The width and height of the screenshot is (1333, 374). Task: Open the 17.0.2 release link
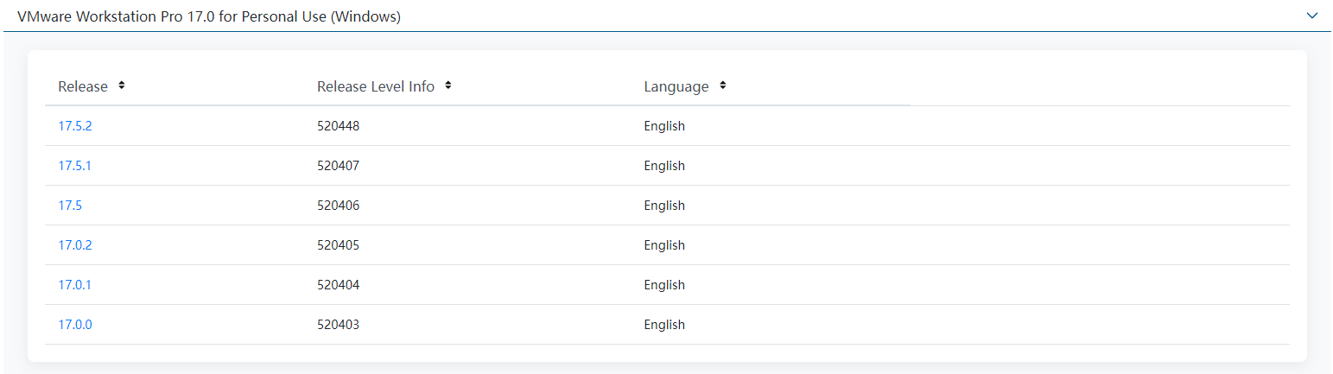tap(75, 245)
